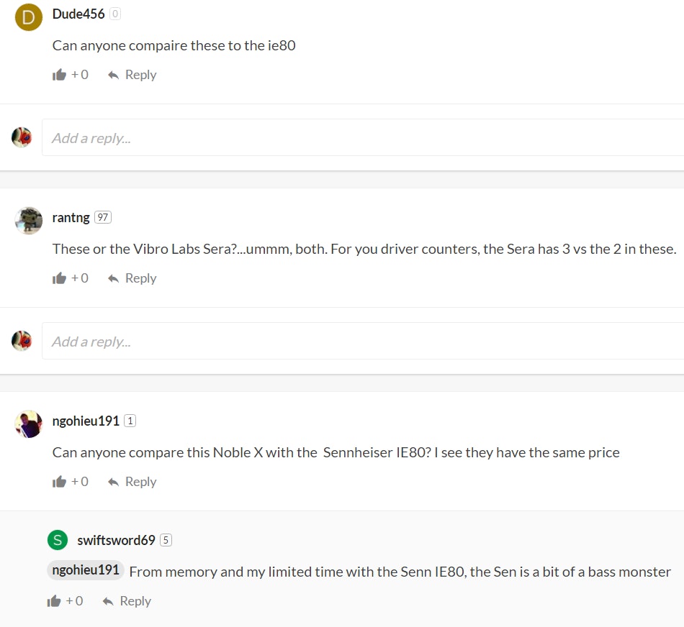Open swiftsword69 username link
Viewport: 684px width, 627px height.
click(x=116, y=540)
